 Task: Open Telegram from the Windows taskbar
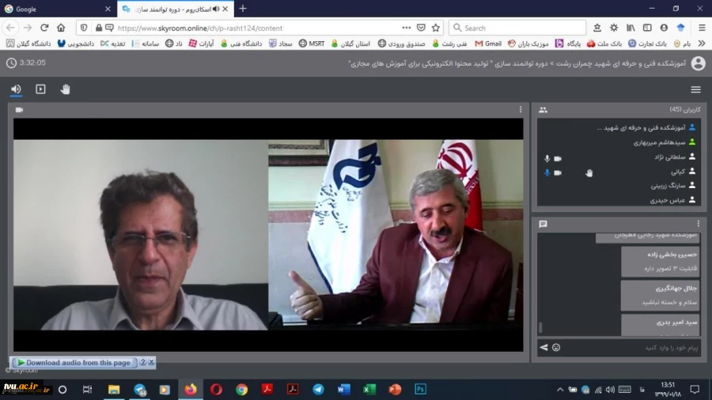coord(318,390)
